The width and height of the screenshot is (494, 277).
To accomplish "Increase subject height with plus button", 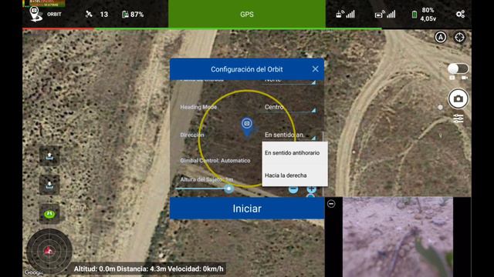I will pyautogui.click(x=311, y=189).
